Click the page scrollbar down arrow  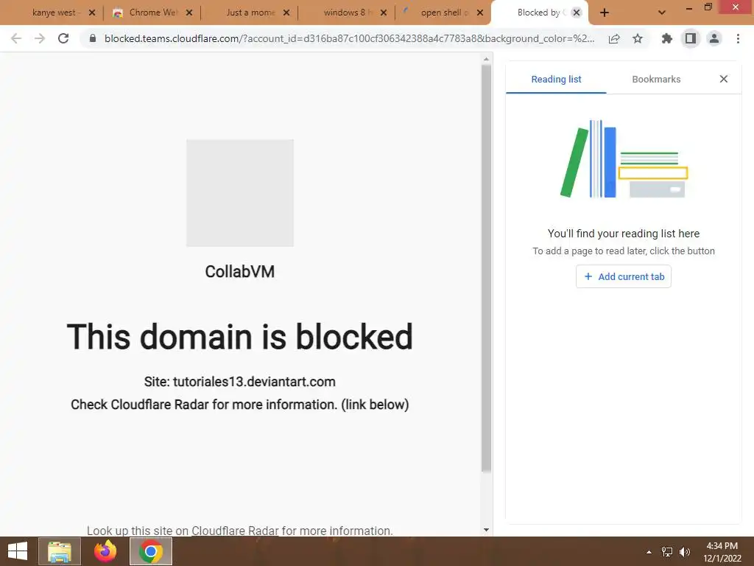[x=486, y=530]
